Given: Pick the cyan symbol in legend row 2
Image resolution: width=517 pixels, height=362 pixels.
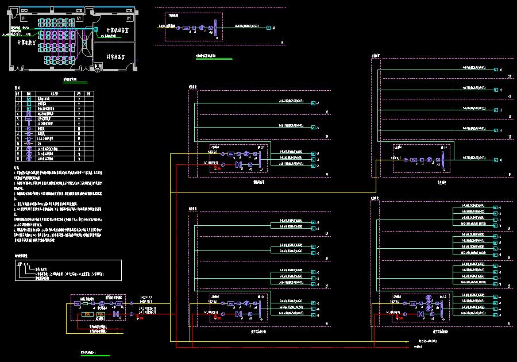Looking at the screenshot, I should click(x=29, y=103).
